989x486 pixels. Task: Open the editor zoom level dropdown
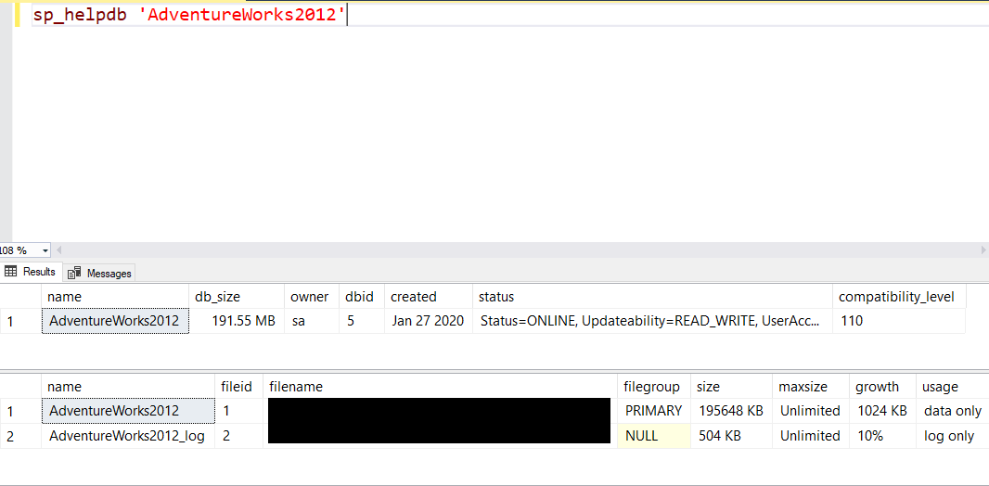pyautogui.click(x=45, y=250)
